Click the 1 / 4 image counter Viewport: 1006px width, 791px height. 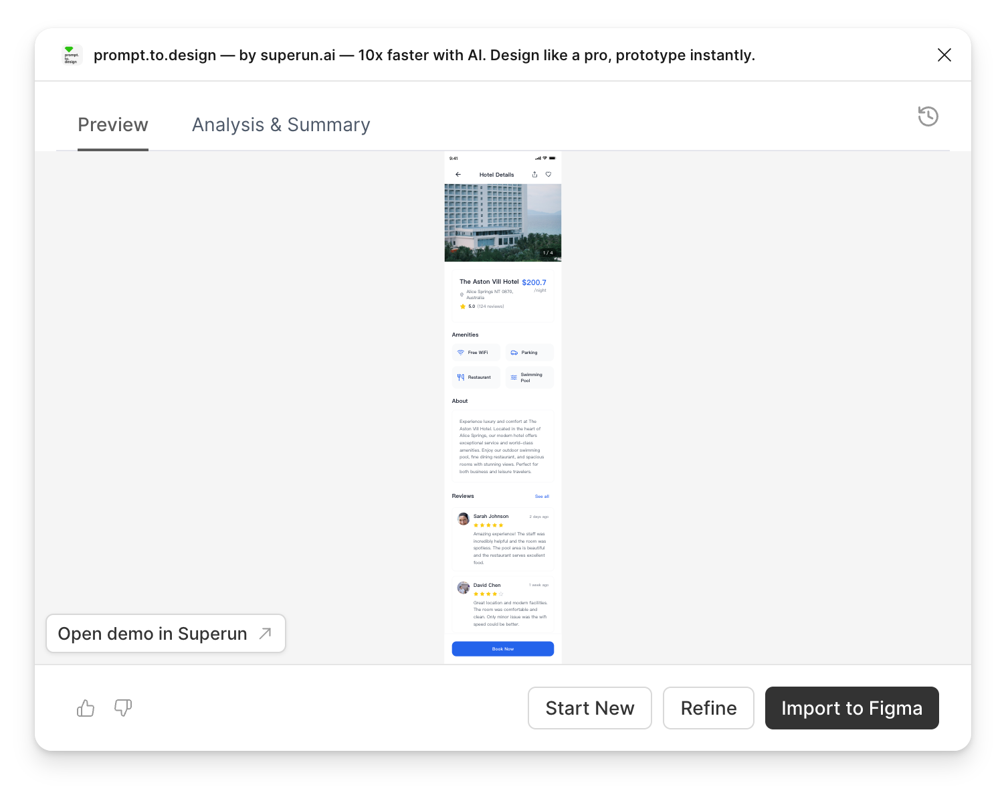(x=548, y=253)
